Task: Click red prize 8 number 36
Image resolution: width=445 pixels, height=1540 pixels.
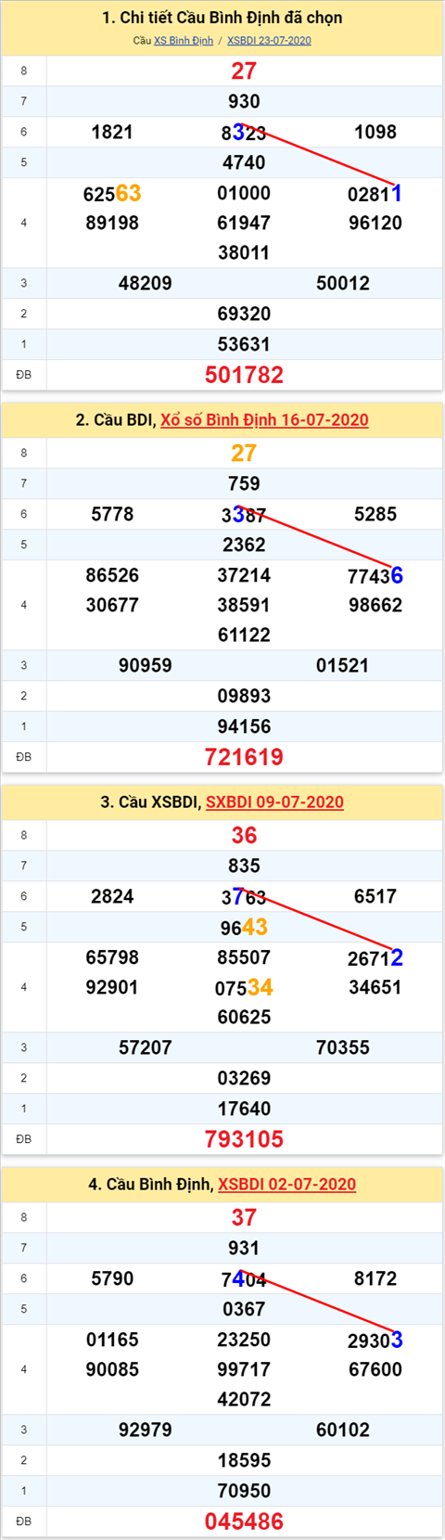Action: coord(244,835)
